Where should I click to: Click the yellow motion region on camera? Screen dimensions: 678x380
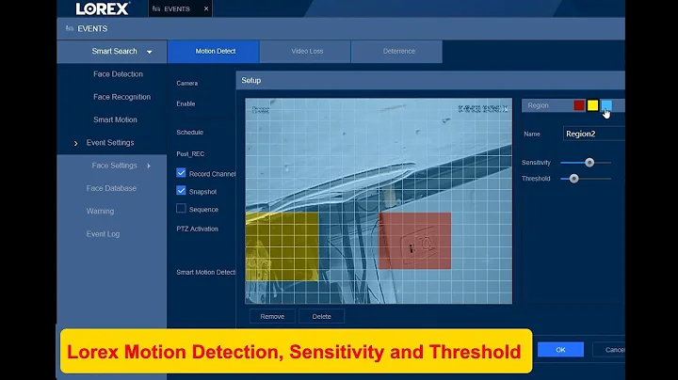[x=282, y=246]
